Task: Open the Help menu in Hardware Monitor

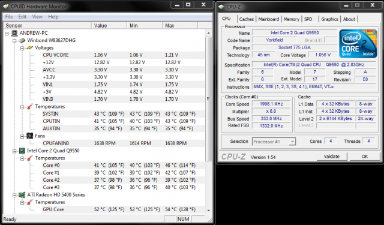Action: tap(53, 17)
